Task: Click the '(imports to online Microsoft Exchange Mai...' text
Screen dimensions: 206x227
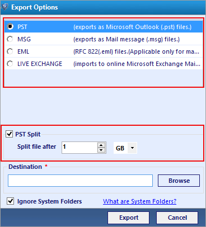Action: 137,64
